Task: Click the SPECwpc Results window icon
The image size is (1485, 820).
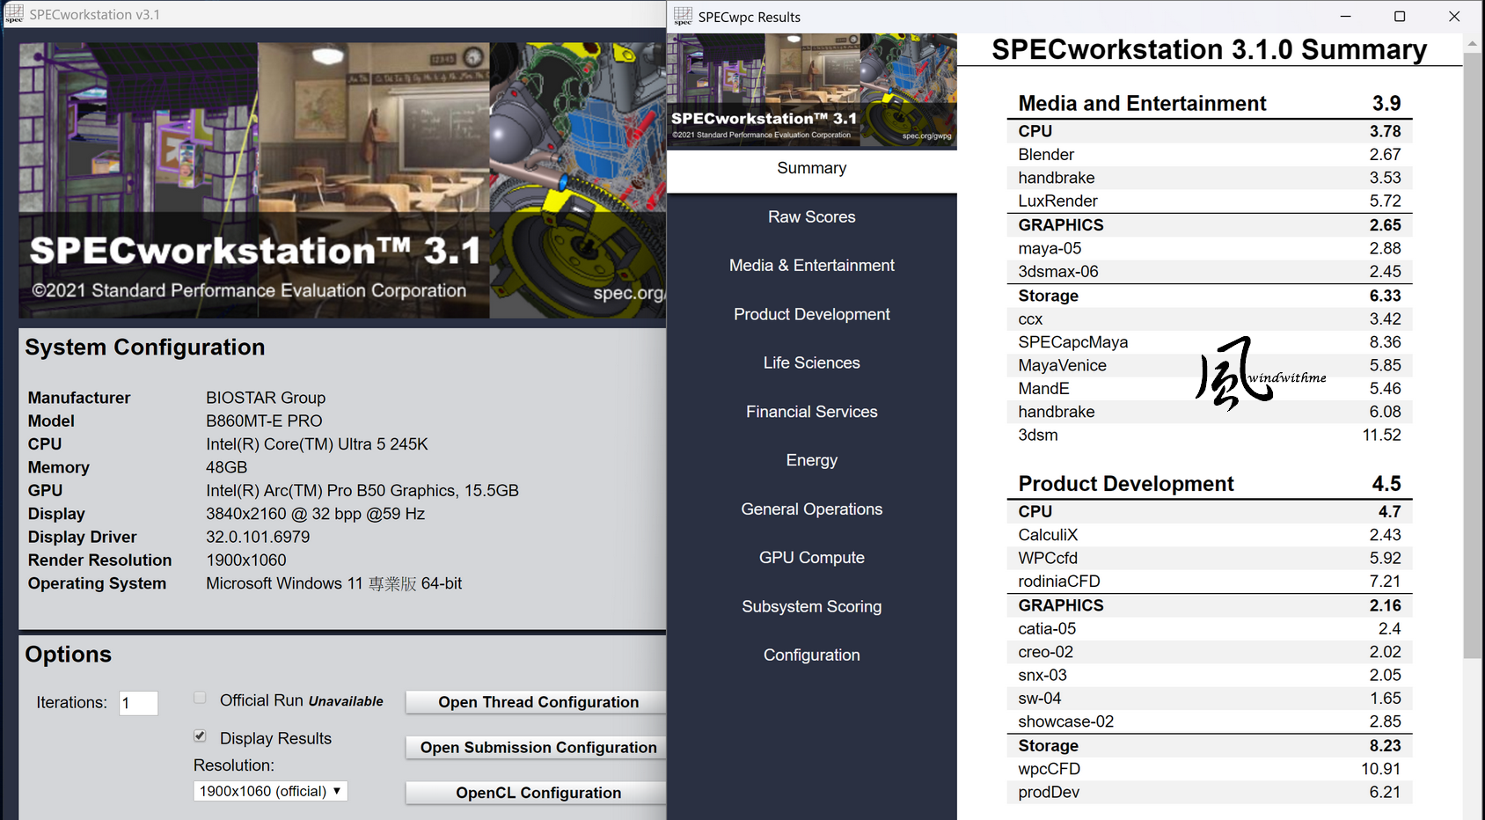Action: pos(683,16)
